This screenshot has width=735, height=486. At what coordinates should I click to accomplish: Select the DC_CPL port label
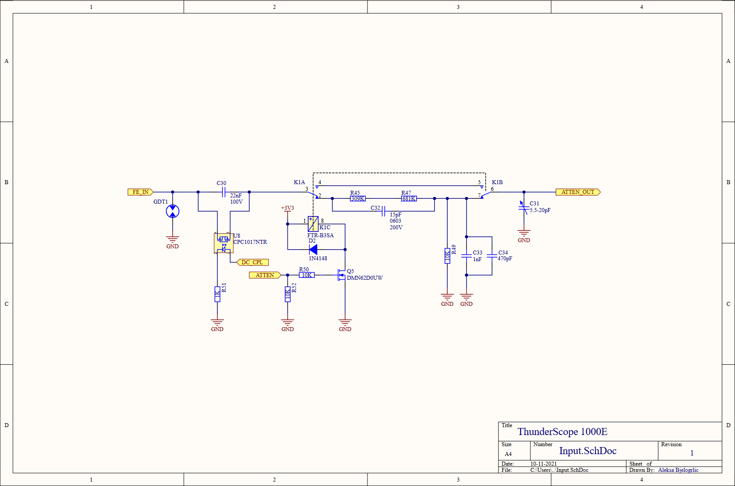(x=253, y=262)
